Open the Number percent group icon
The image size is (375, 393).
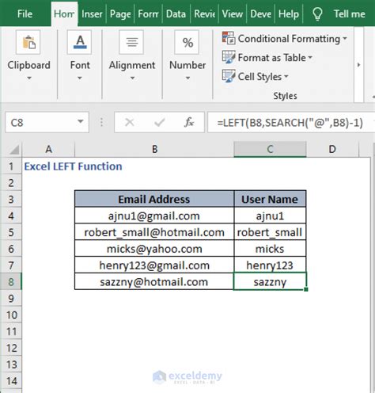(x=187, y=42)
